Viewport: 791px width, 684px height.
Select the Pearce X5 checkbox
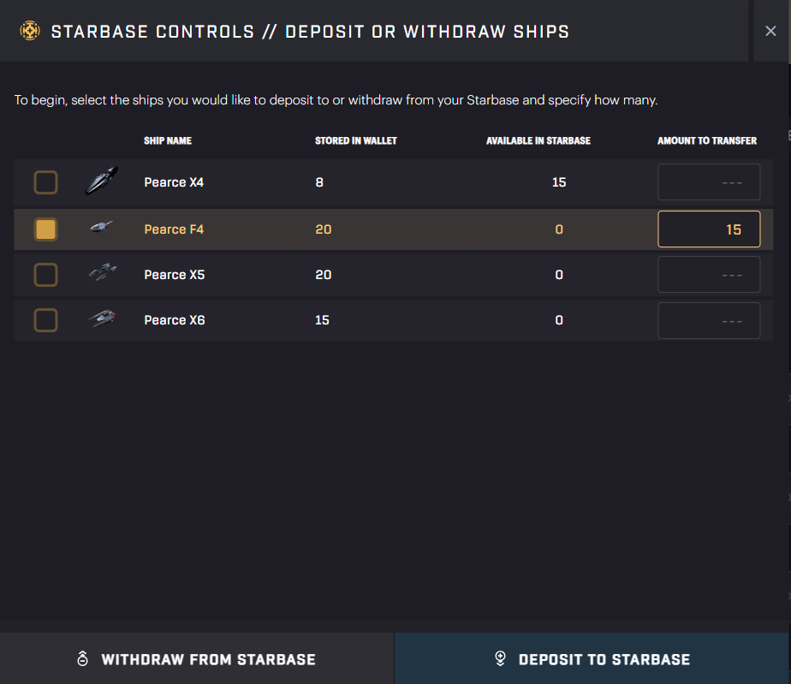(x=45, y=275)
